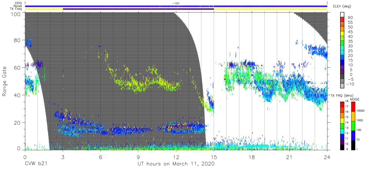
Task: Click the x-axis tick label '21'
Action: (289, 157)
